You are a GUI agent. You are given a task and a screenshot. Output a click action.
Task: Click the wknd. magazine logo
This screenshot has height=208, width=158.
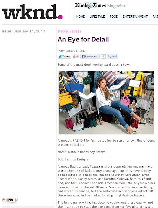click(32, 12)
